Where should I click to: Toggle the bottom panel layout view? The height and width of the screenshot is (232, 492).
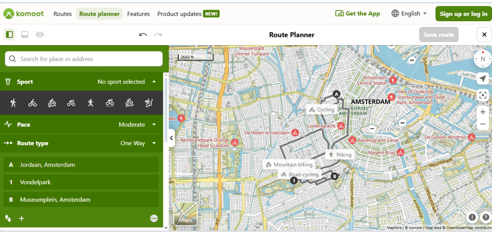coord(25,35)
